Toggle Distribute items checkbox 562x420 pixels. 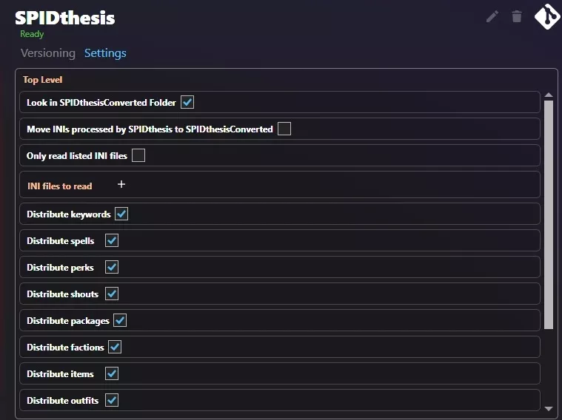[112, 373]
